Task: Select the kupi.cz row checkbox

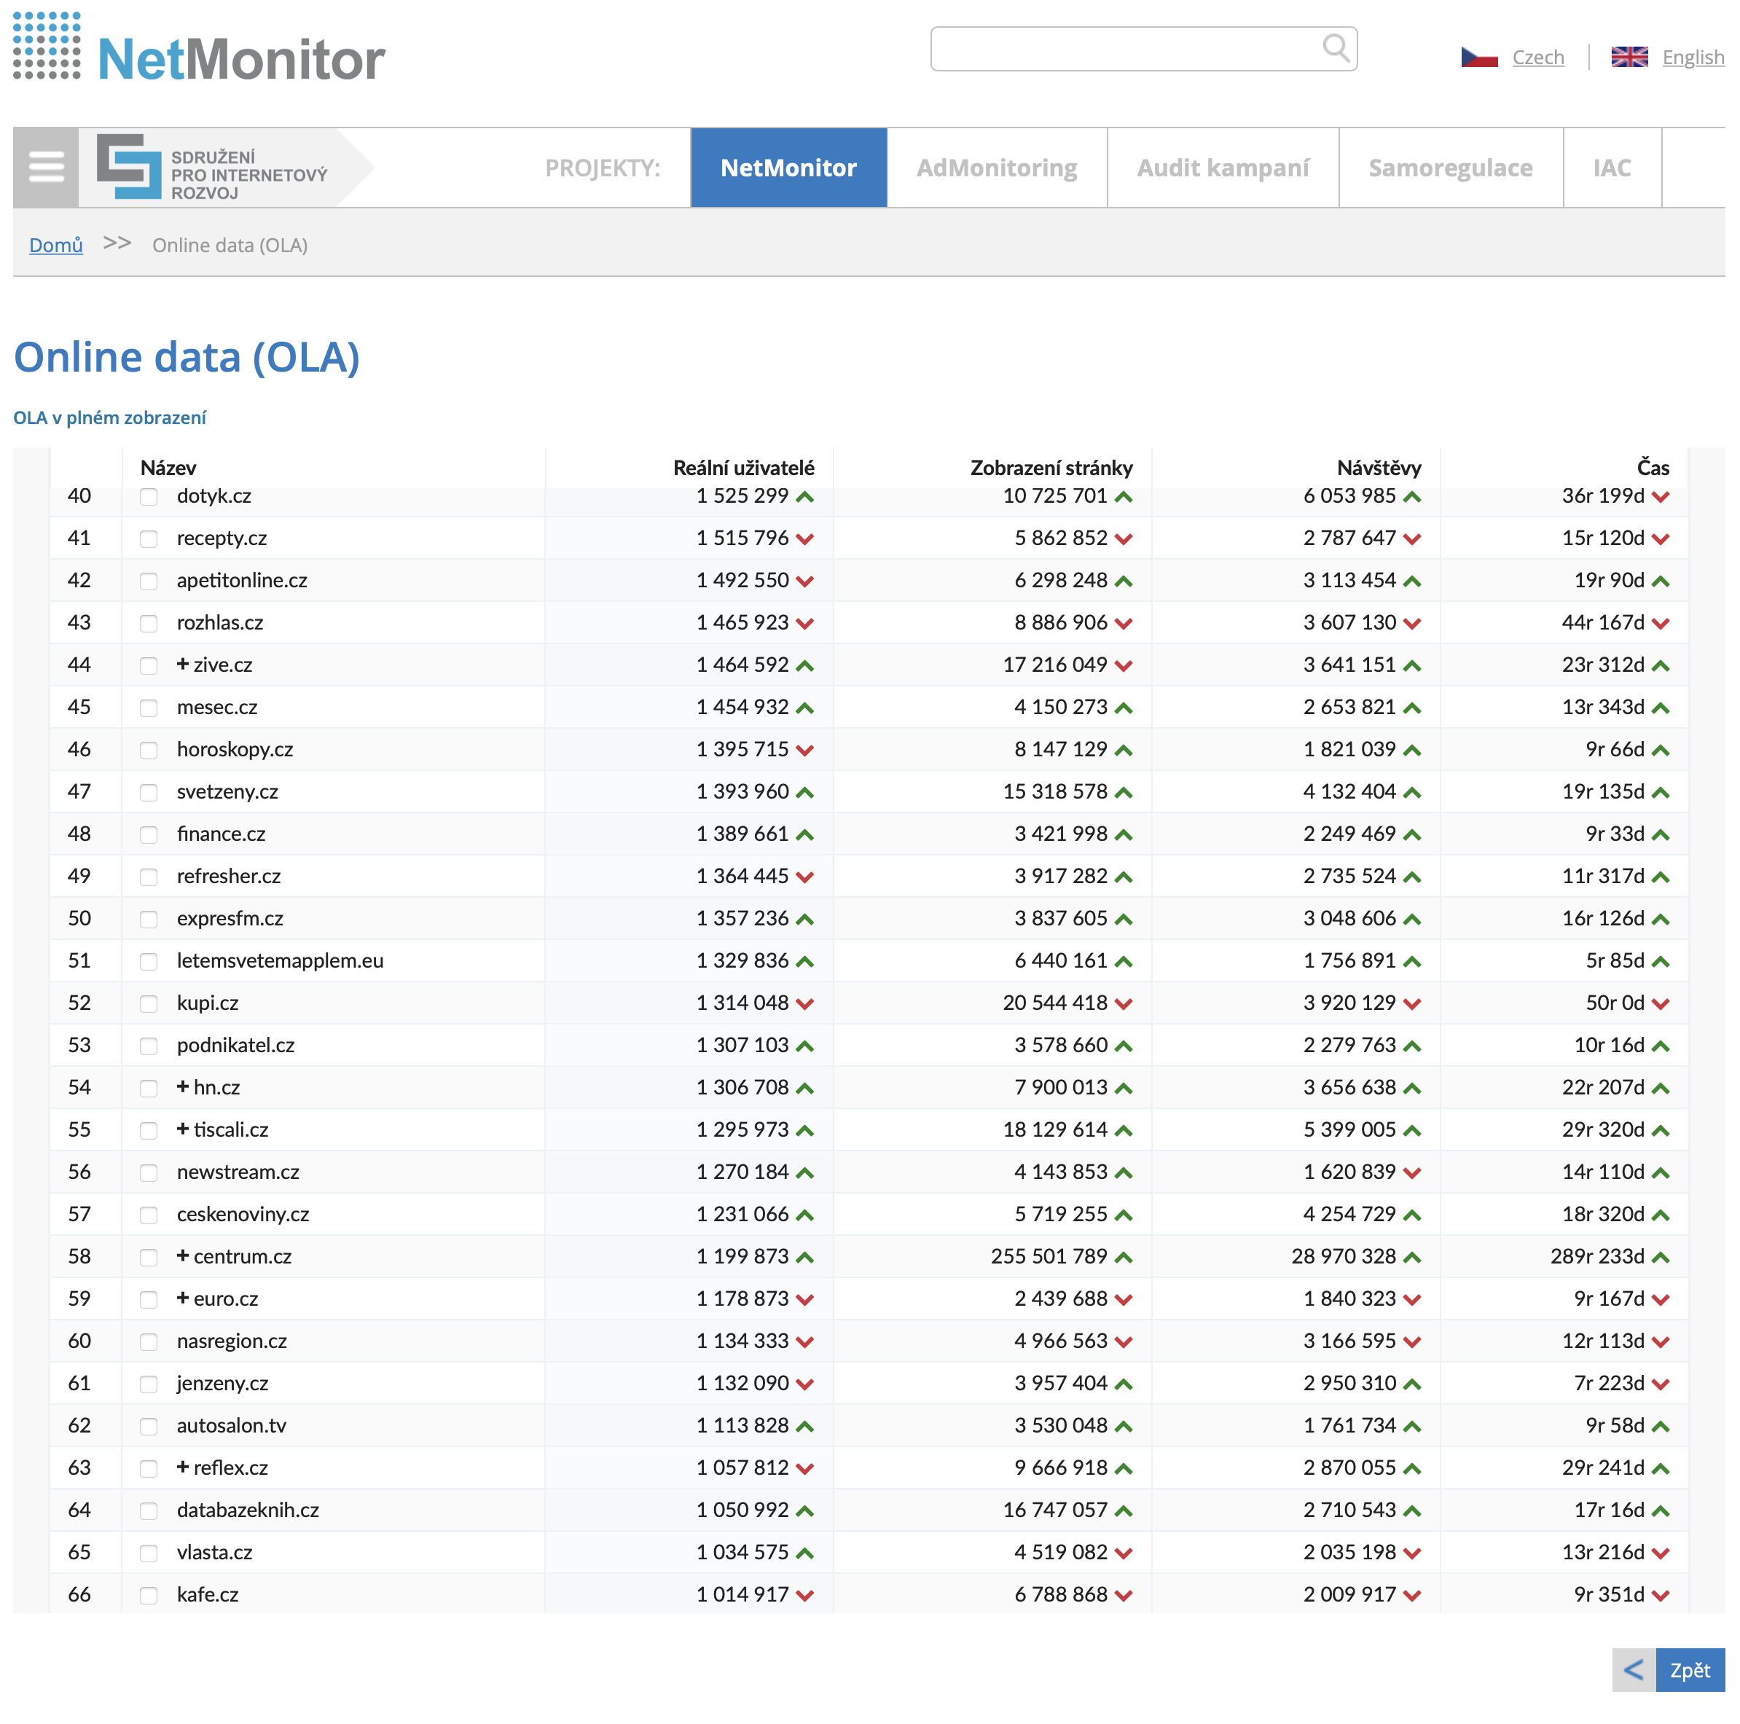Action: [149, 1003]
